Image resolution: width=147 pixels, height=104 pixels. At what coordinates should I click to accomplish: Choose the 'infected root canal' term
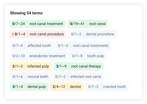tap(78, 77)
